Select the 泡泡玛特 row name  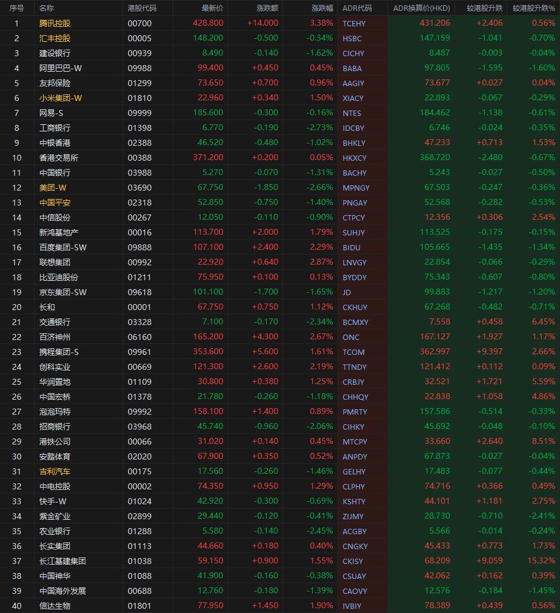tap(55, 412)
